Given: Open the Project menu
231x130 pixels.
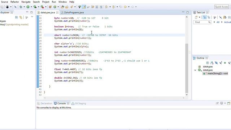Looking at the screenshot, I should pos(46,2).
